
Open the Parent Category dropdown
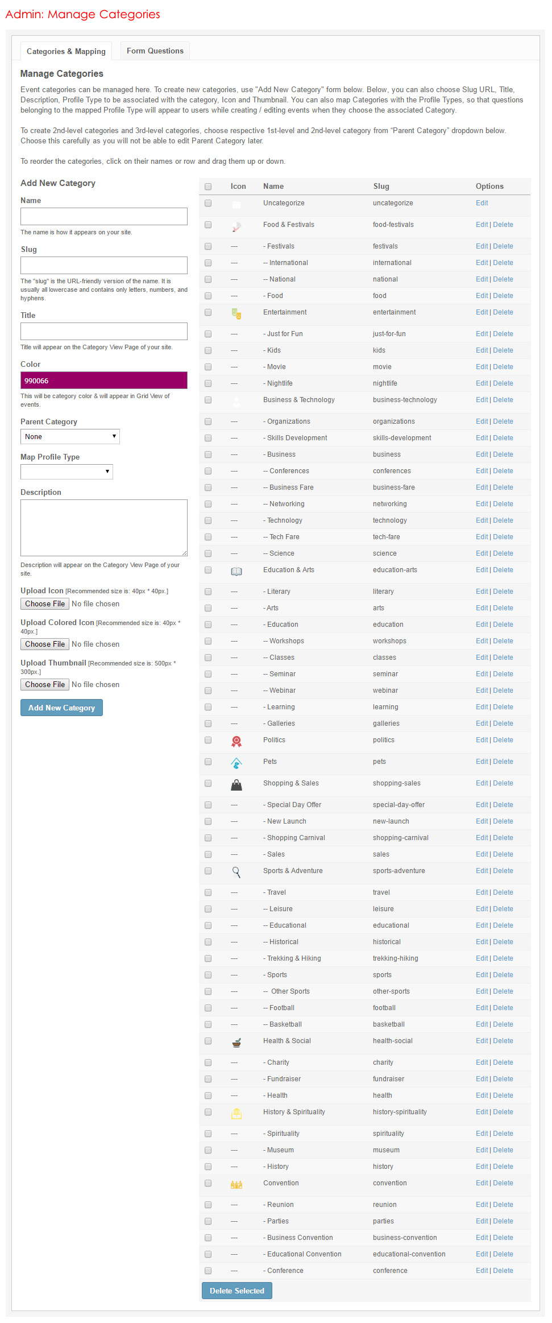coord(70,436)
